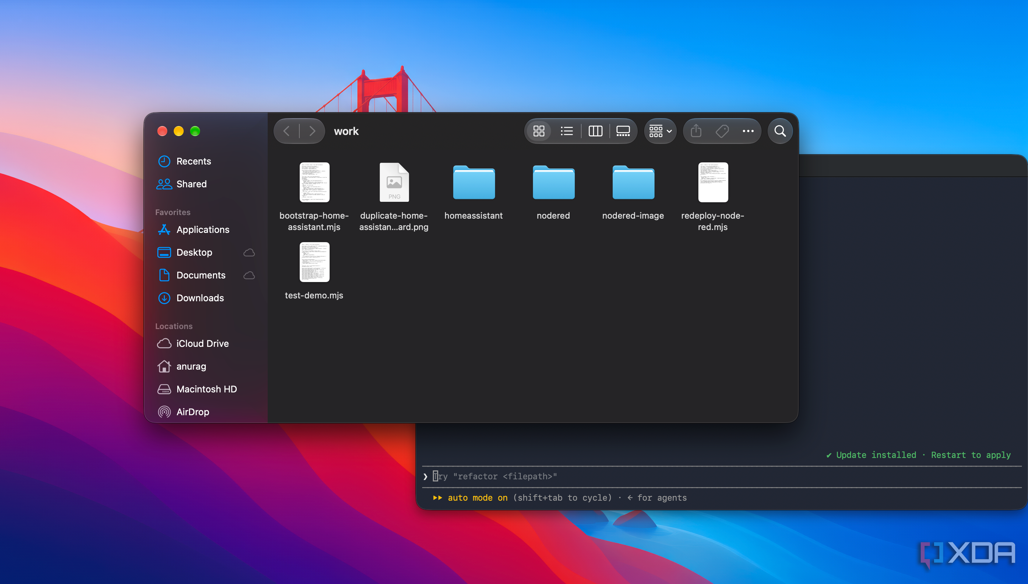Click the terminal prompt input field
Viewport: 1028px width, 584px height.
click(722, 476)
